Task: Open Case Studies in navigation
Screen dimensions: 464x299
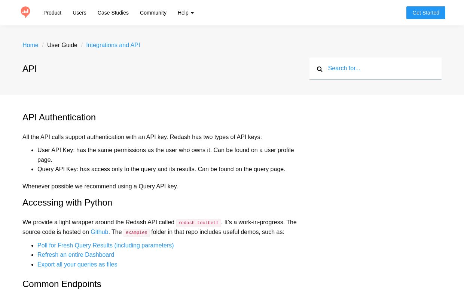Action: click(113, 13)
